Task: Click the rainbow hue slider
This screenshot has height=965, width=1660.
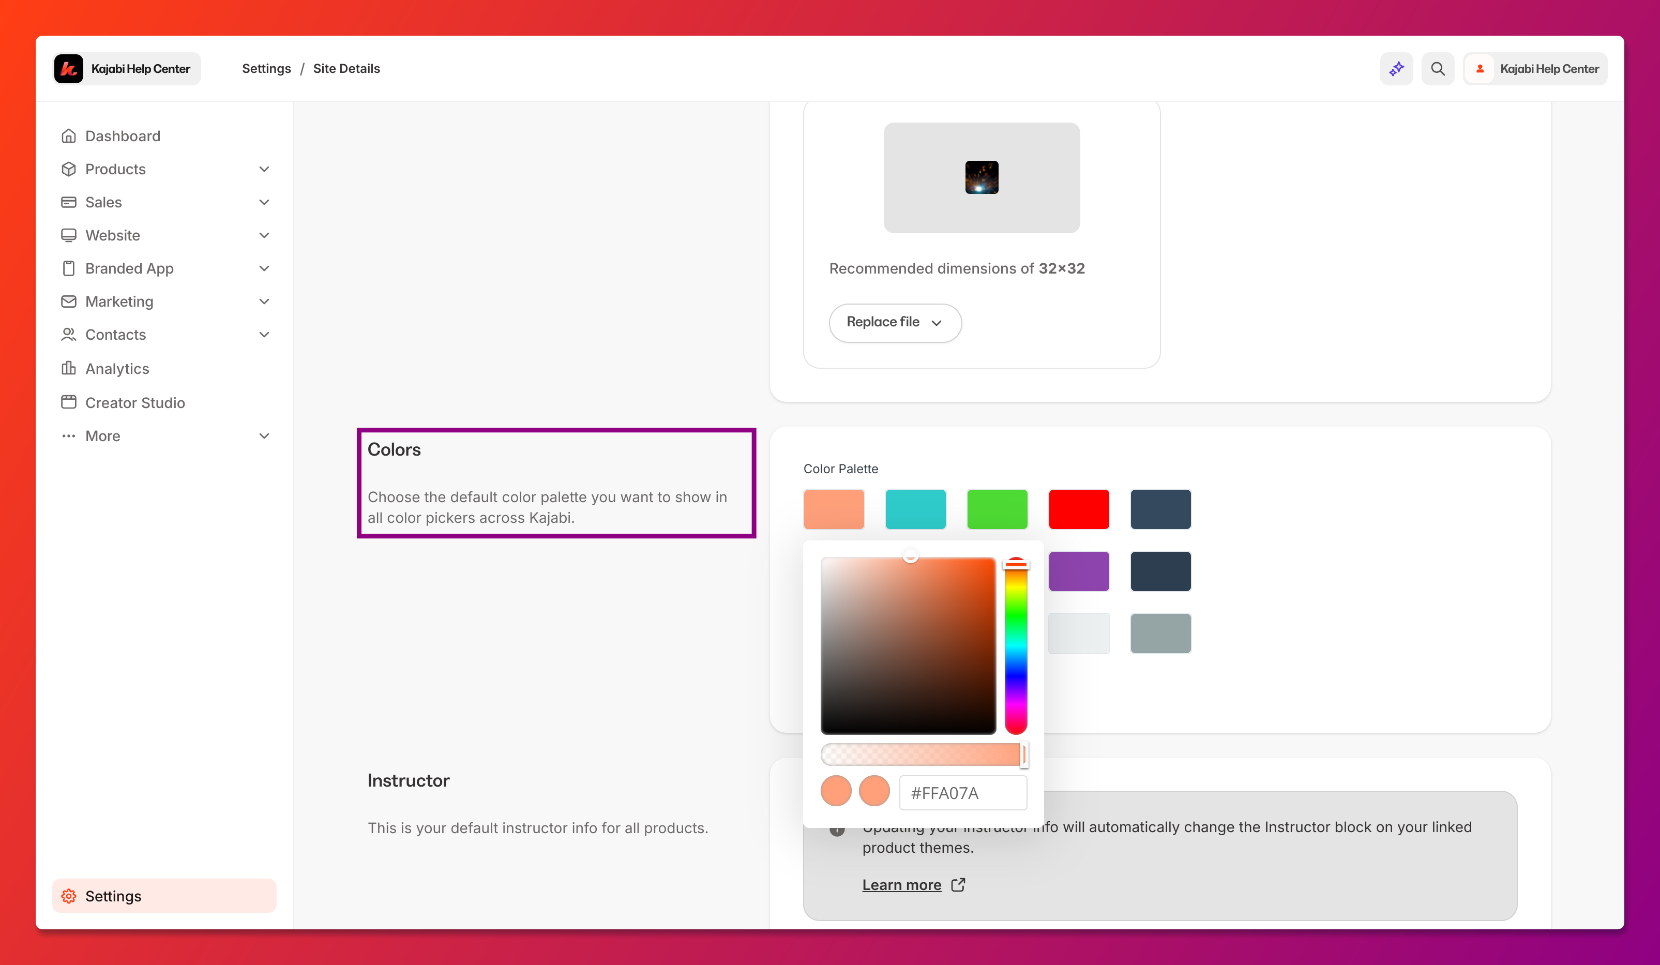Action: (x=1016, y=645)
